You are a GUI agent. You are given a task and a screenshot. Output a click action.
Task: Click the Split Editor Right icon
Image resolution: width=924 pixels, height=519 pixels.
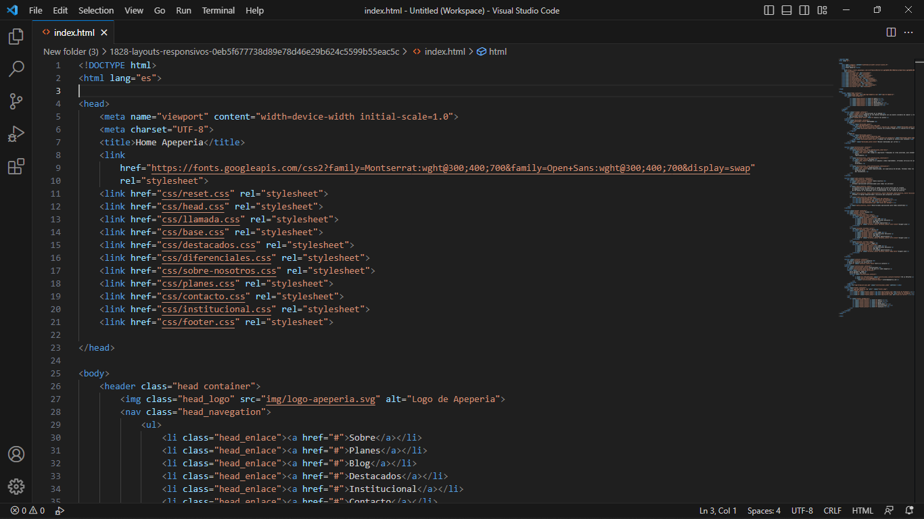pos(891,32)
